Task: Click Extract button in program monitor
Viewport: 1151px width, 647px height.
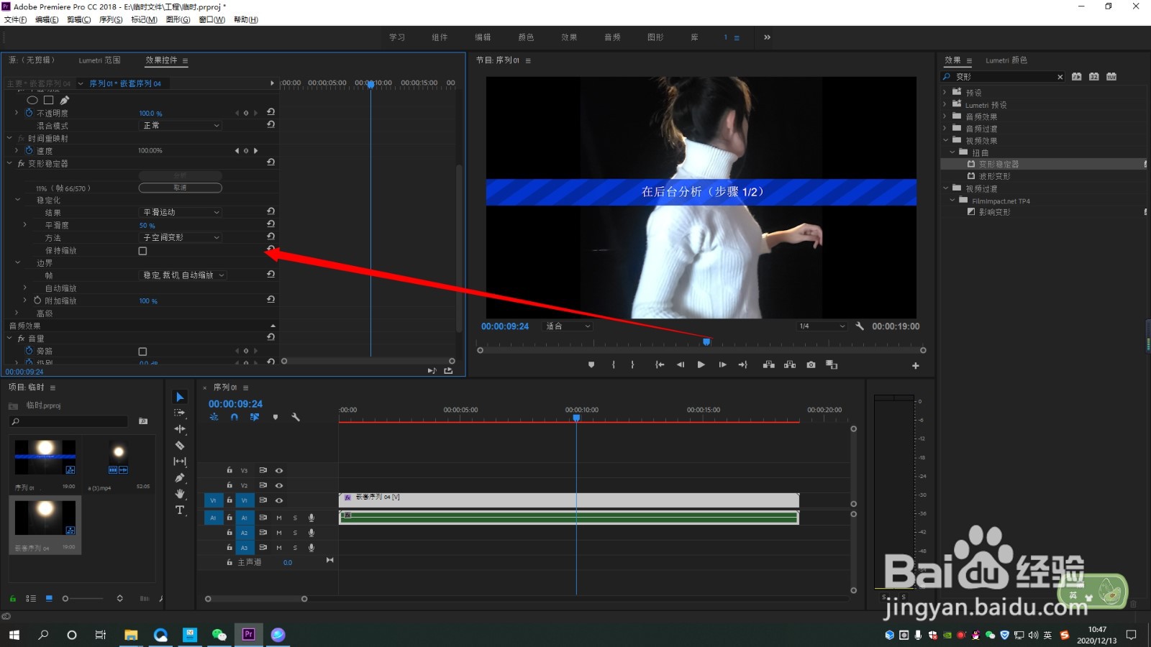Action: coord(790,365)
